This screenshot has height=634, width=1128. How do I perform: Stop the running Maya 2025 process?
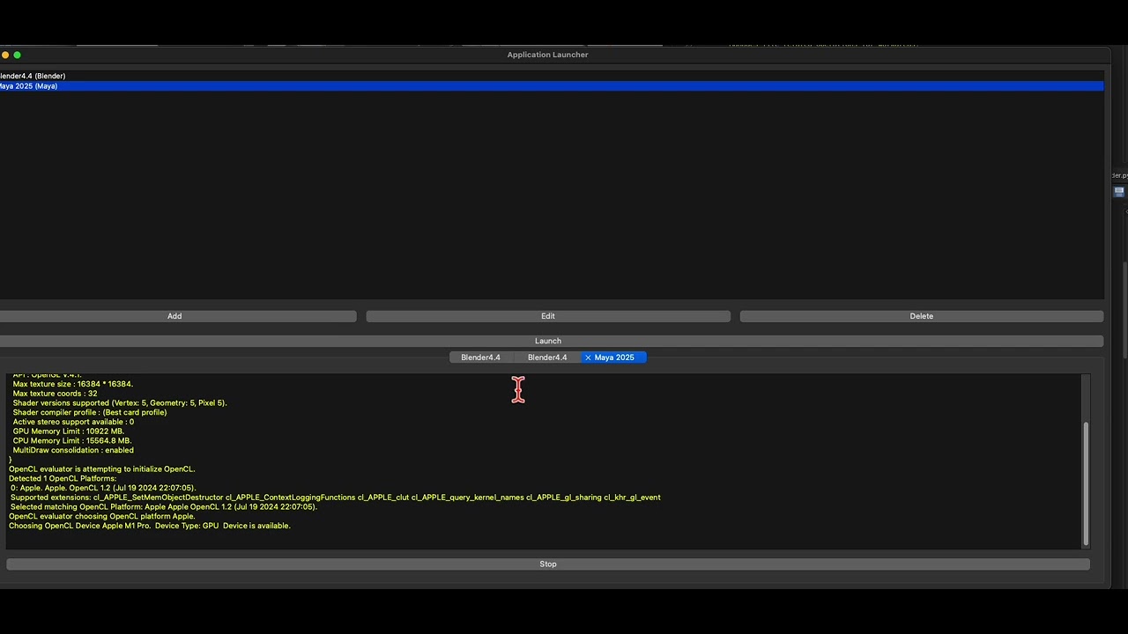(548, 564)
